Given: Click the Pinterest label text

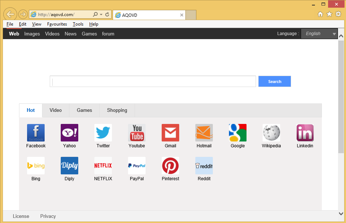Looking at the screenshot, I should click(170, 179).
